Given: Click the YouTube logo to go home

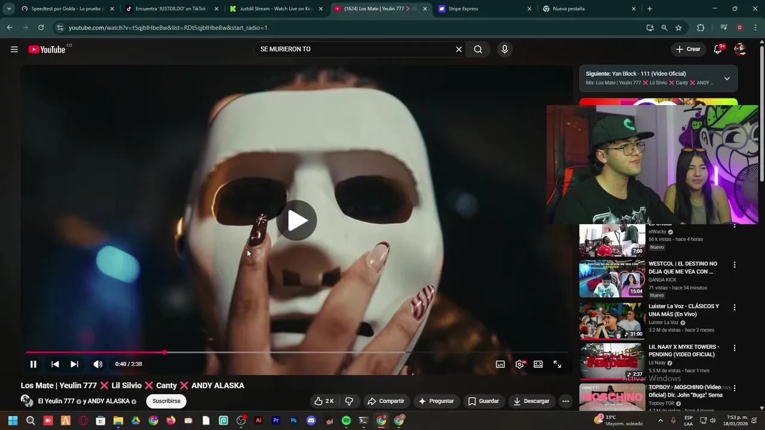Looking at the screenshot, I should pos(47,50).
